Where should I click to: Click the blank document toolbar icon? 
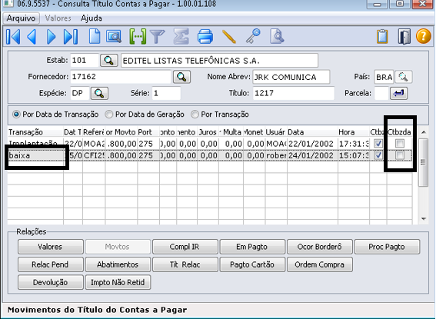coord(95,36)
